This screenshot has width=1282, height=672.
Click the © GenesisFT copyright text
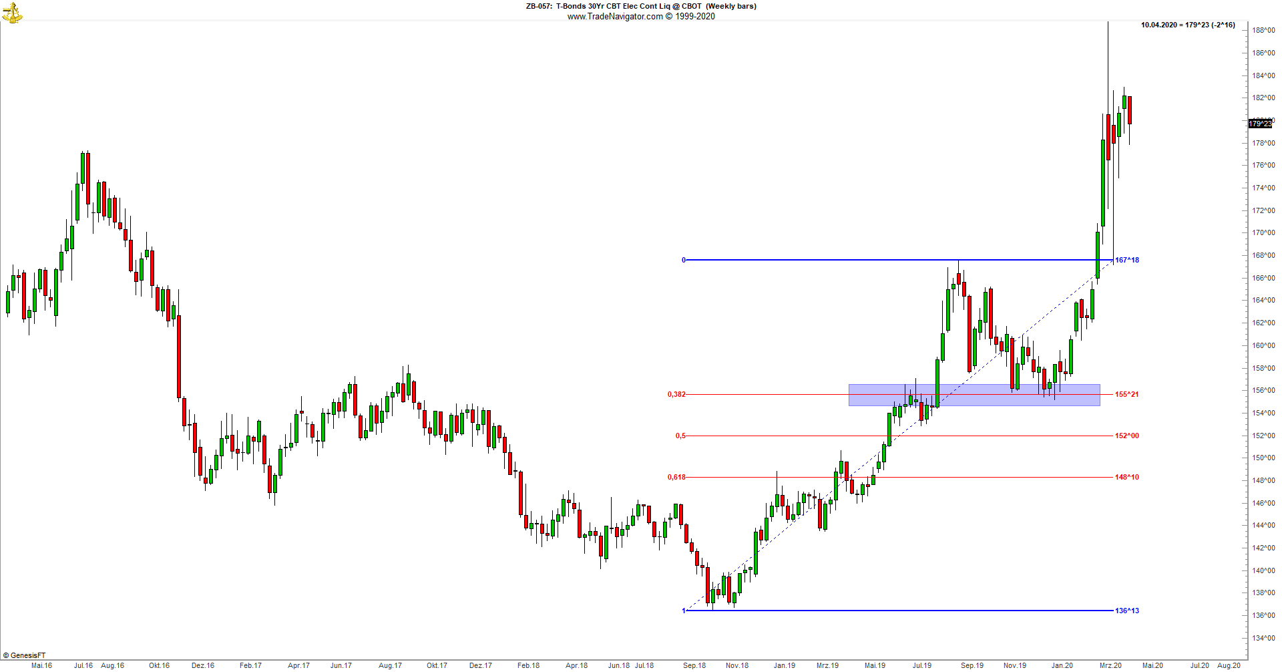click(x=24, y=656)
